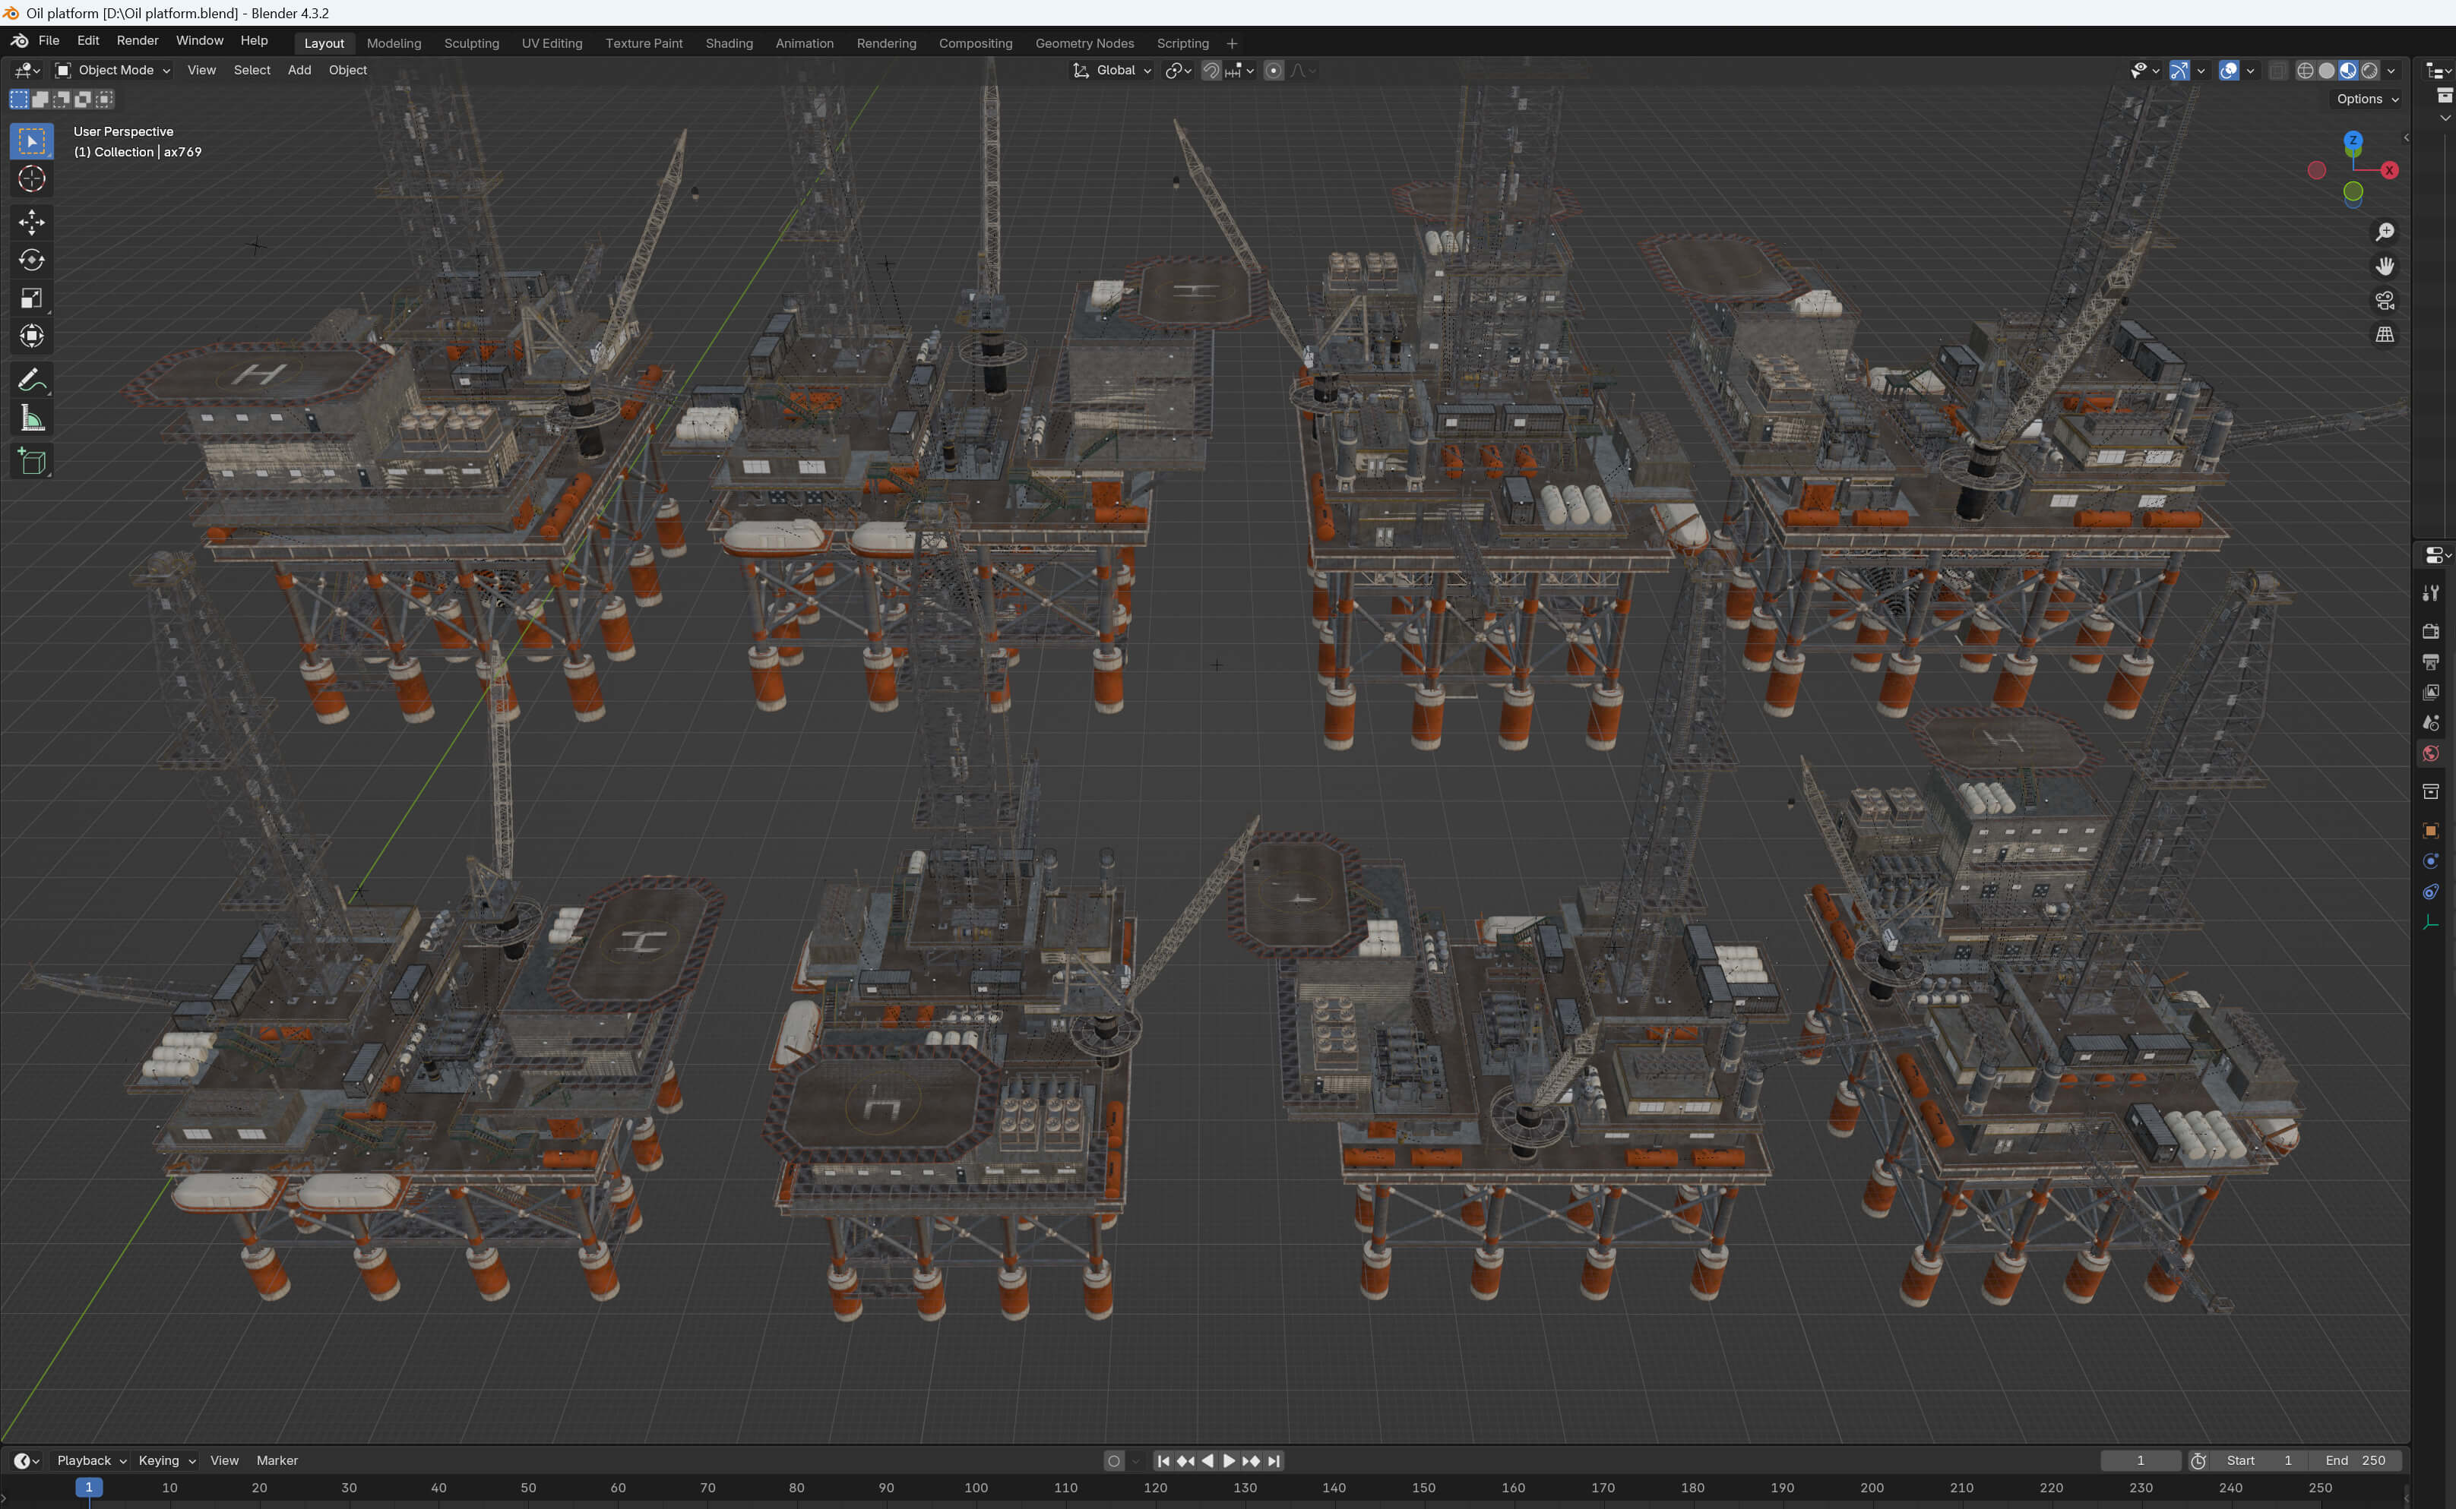Switch to Wireframe viewport shading

point(2306,70)
